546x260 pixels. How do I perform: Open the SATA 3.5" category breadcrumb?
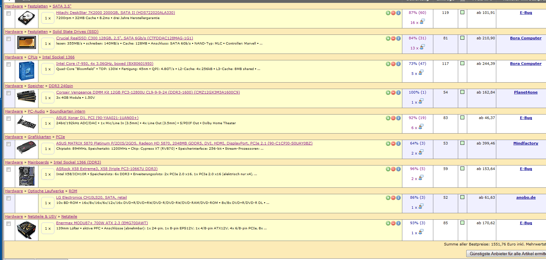pos(62,6)
